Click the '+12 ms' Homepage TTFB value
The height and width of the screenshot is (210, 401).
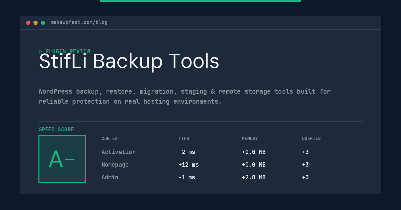[188, 165]
